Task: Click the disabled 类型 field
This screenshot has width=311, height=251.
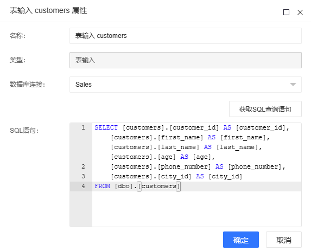Action: click(186, 60)
